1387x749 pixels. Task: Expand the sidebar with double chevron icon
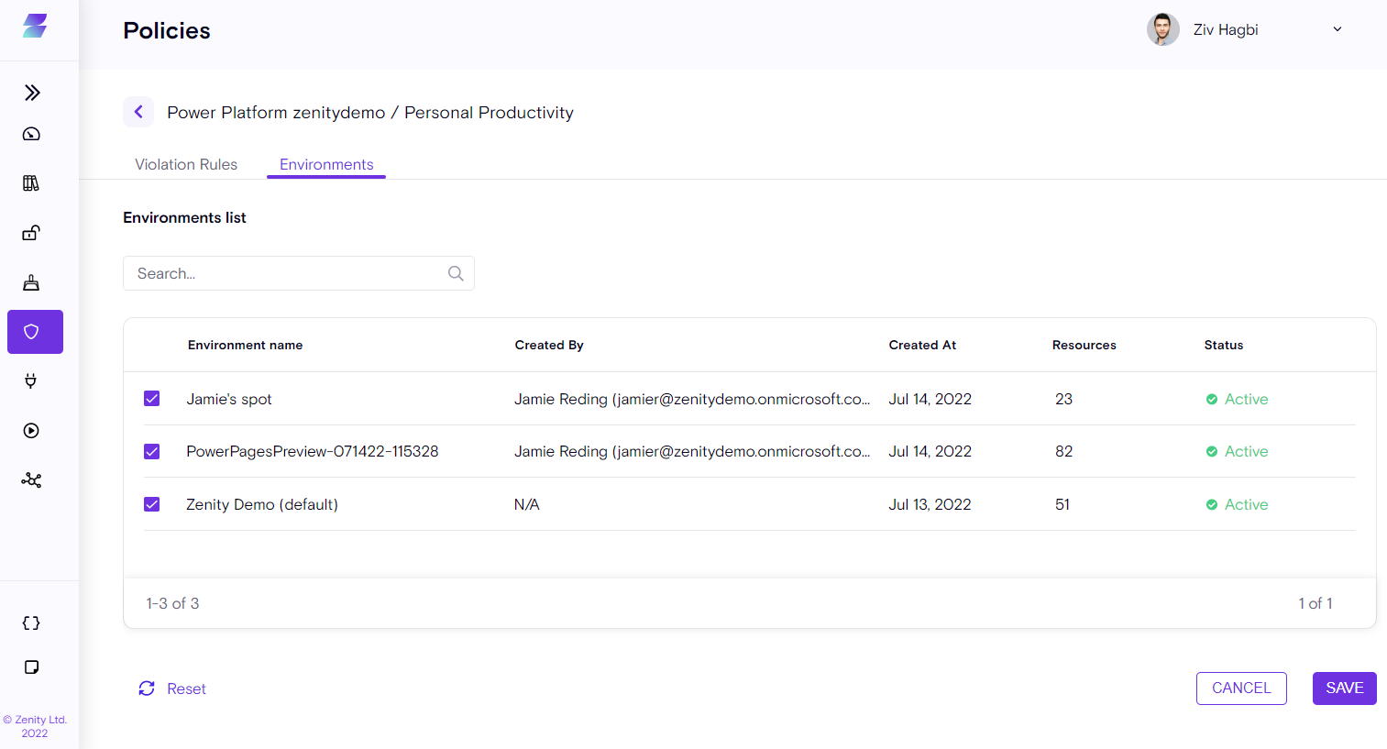pyautogui.click(x=32, y=93)
